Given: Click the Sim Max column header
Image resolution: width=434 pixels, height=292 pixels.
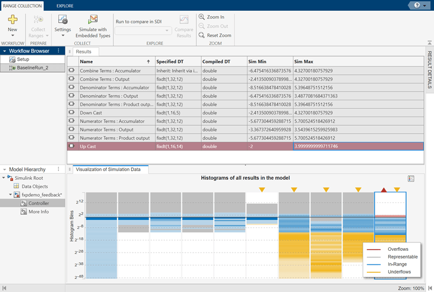Looking at the screenshot, I should pos(358,61).
